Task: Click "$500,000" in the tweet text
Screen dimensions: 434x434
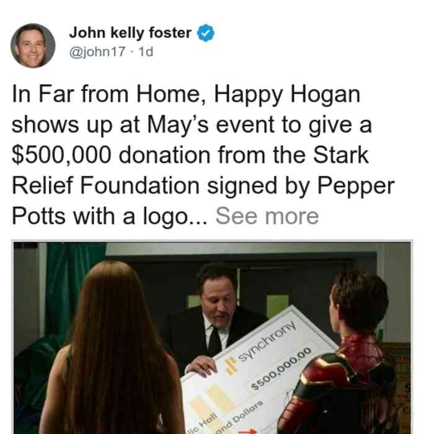Action: click(x=61, y=155)
